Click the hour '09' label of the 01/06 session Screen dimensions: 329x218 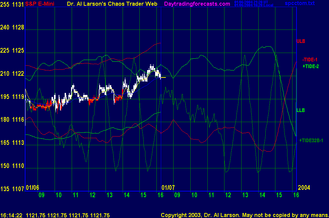click(42, 195)
